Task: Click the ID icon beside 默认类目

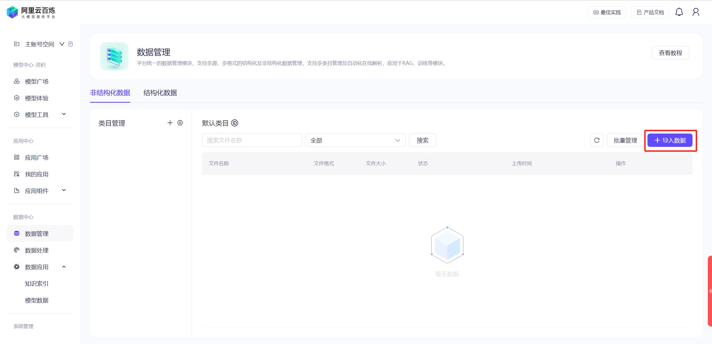Action: coord(235,123)
